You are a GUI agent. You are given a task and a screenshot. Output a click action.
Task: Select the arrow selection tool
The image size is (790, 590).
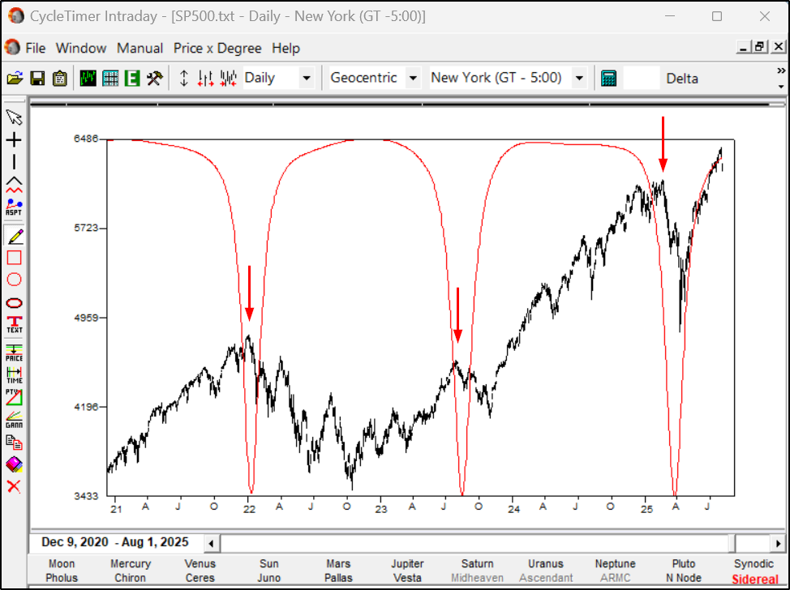tap(12, 117)
